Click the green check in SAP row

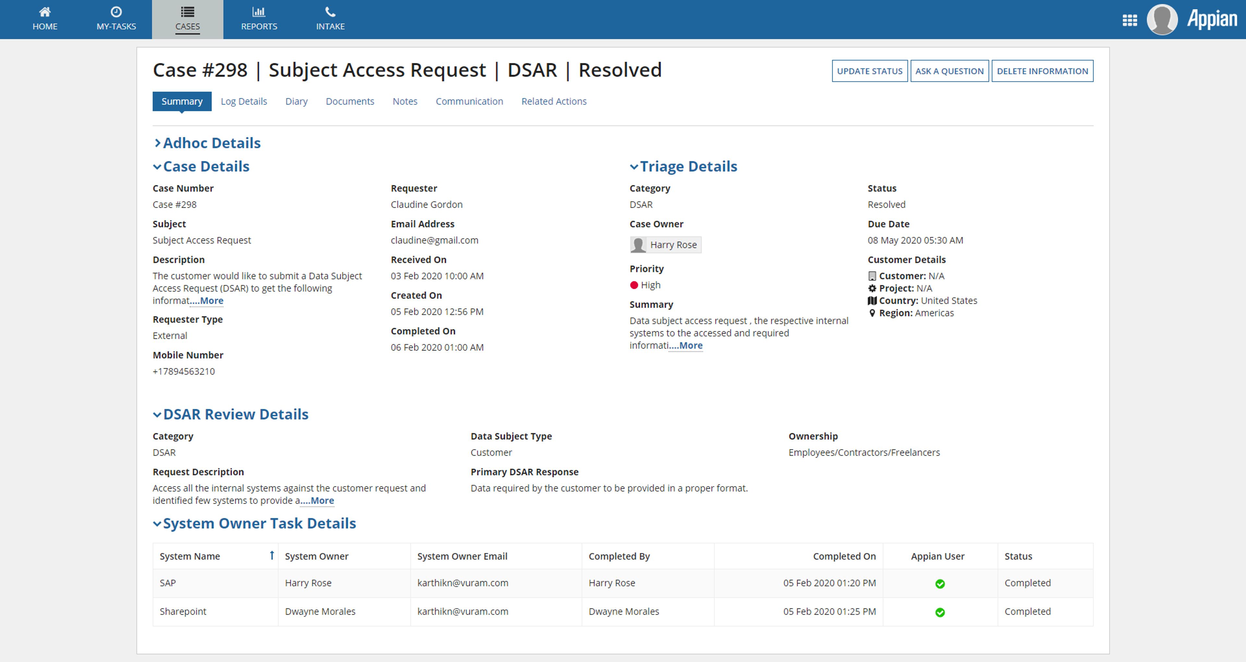(939, 583)
